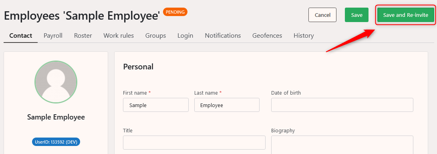
Task: Click the First name input field
Action: pos(155,105)
